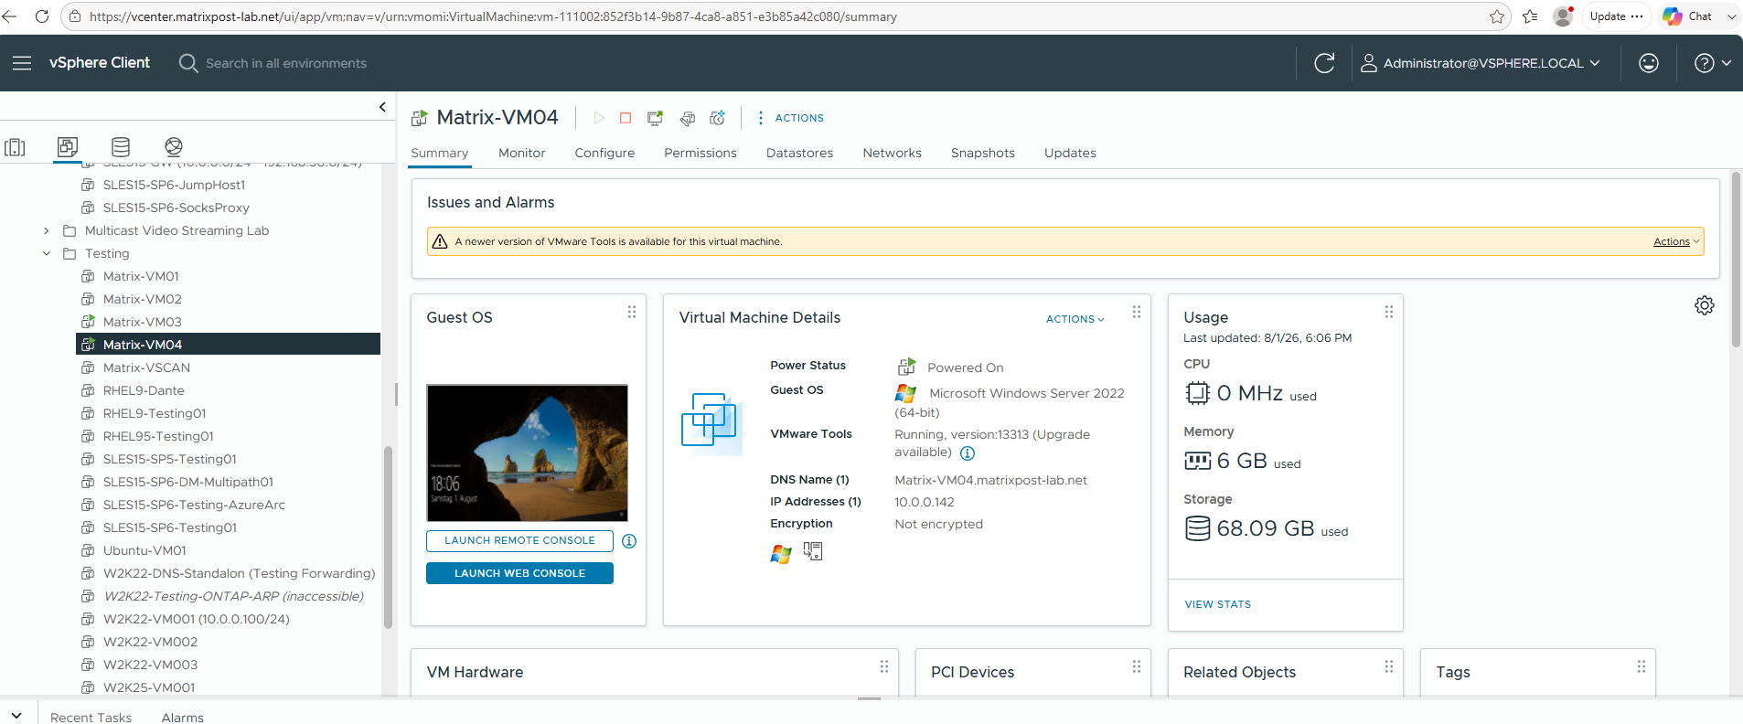Open the browser profile avatar
The image size is (1743, 724).
pyautogui.click(x=1563, y=16)
